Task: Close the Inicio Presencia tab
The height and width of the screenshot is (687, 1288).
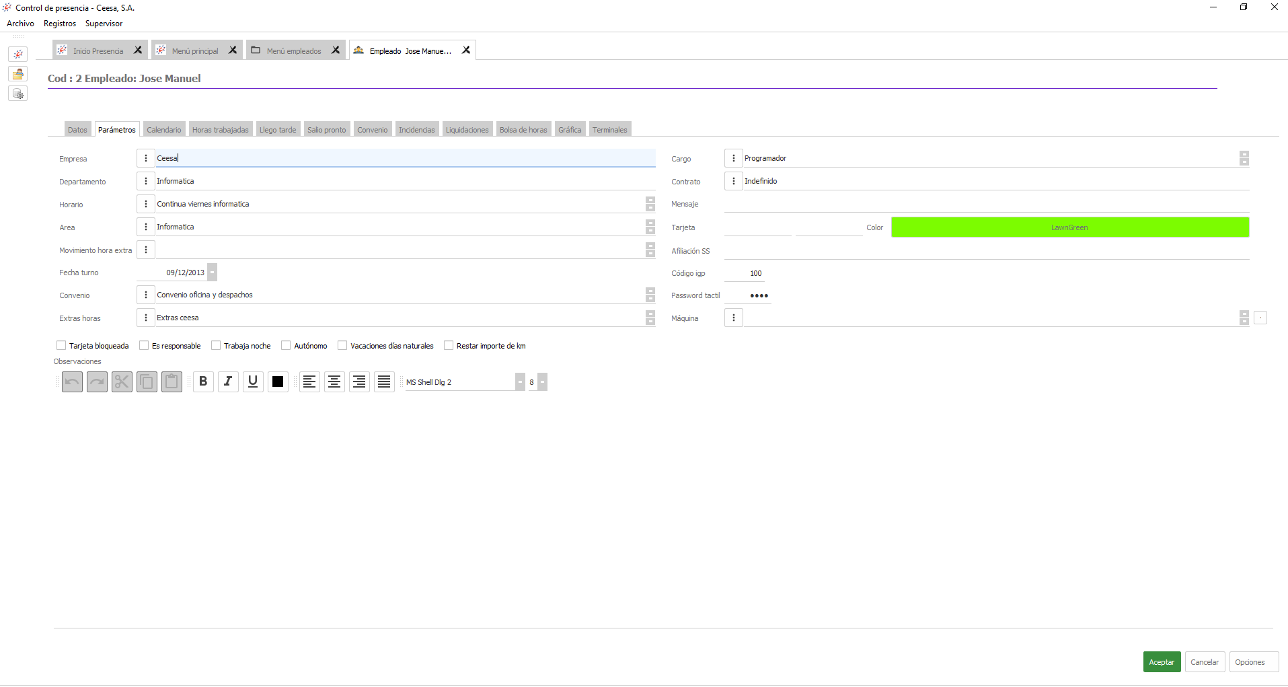Action: [x=138, y=50]
